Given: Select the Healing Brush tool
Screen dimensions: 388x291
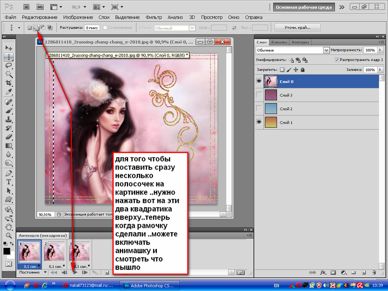Looking at the screenshot, I should click(9, 102).
